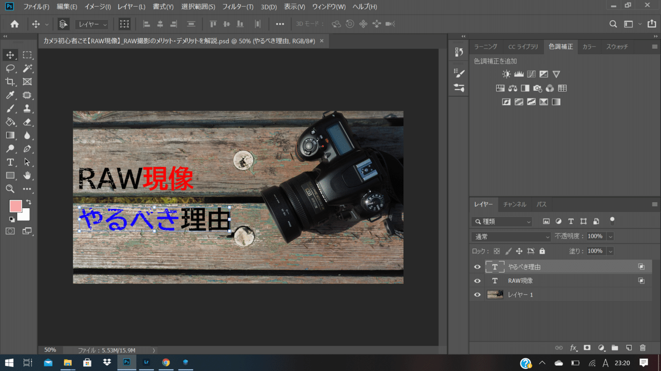Select the RAW現像 text layer
The height and width of the screenshot is (371, 661).
[561, 281]
